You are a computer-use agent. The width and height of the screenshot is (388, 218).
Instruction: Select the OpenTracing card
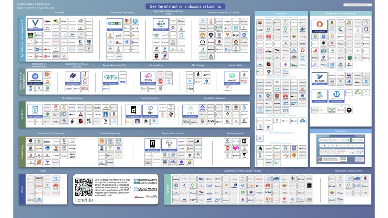tap(336, 96)
